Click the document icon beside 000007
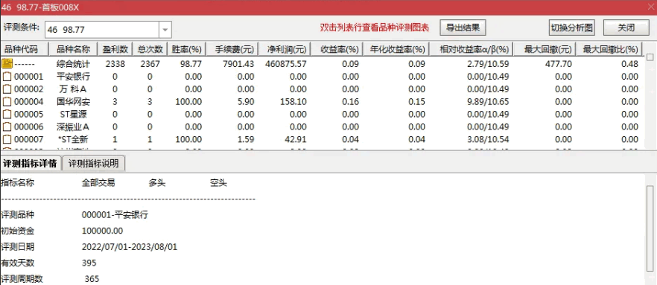Image resolution: width=657 pixels, height=285 pixels. (7, 139)
